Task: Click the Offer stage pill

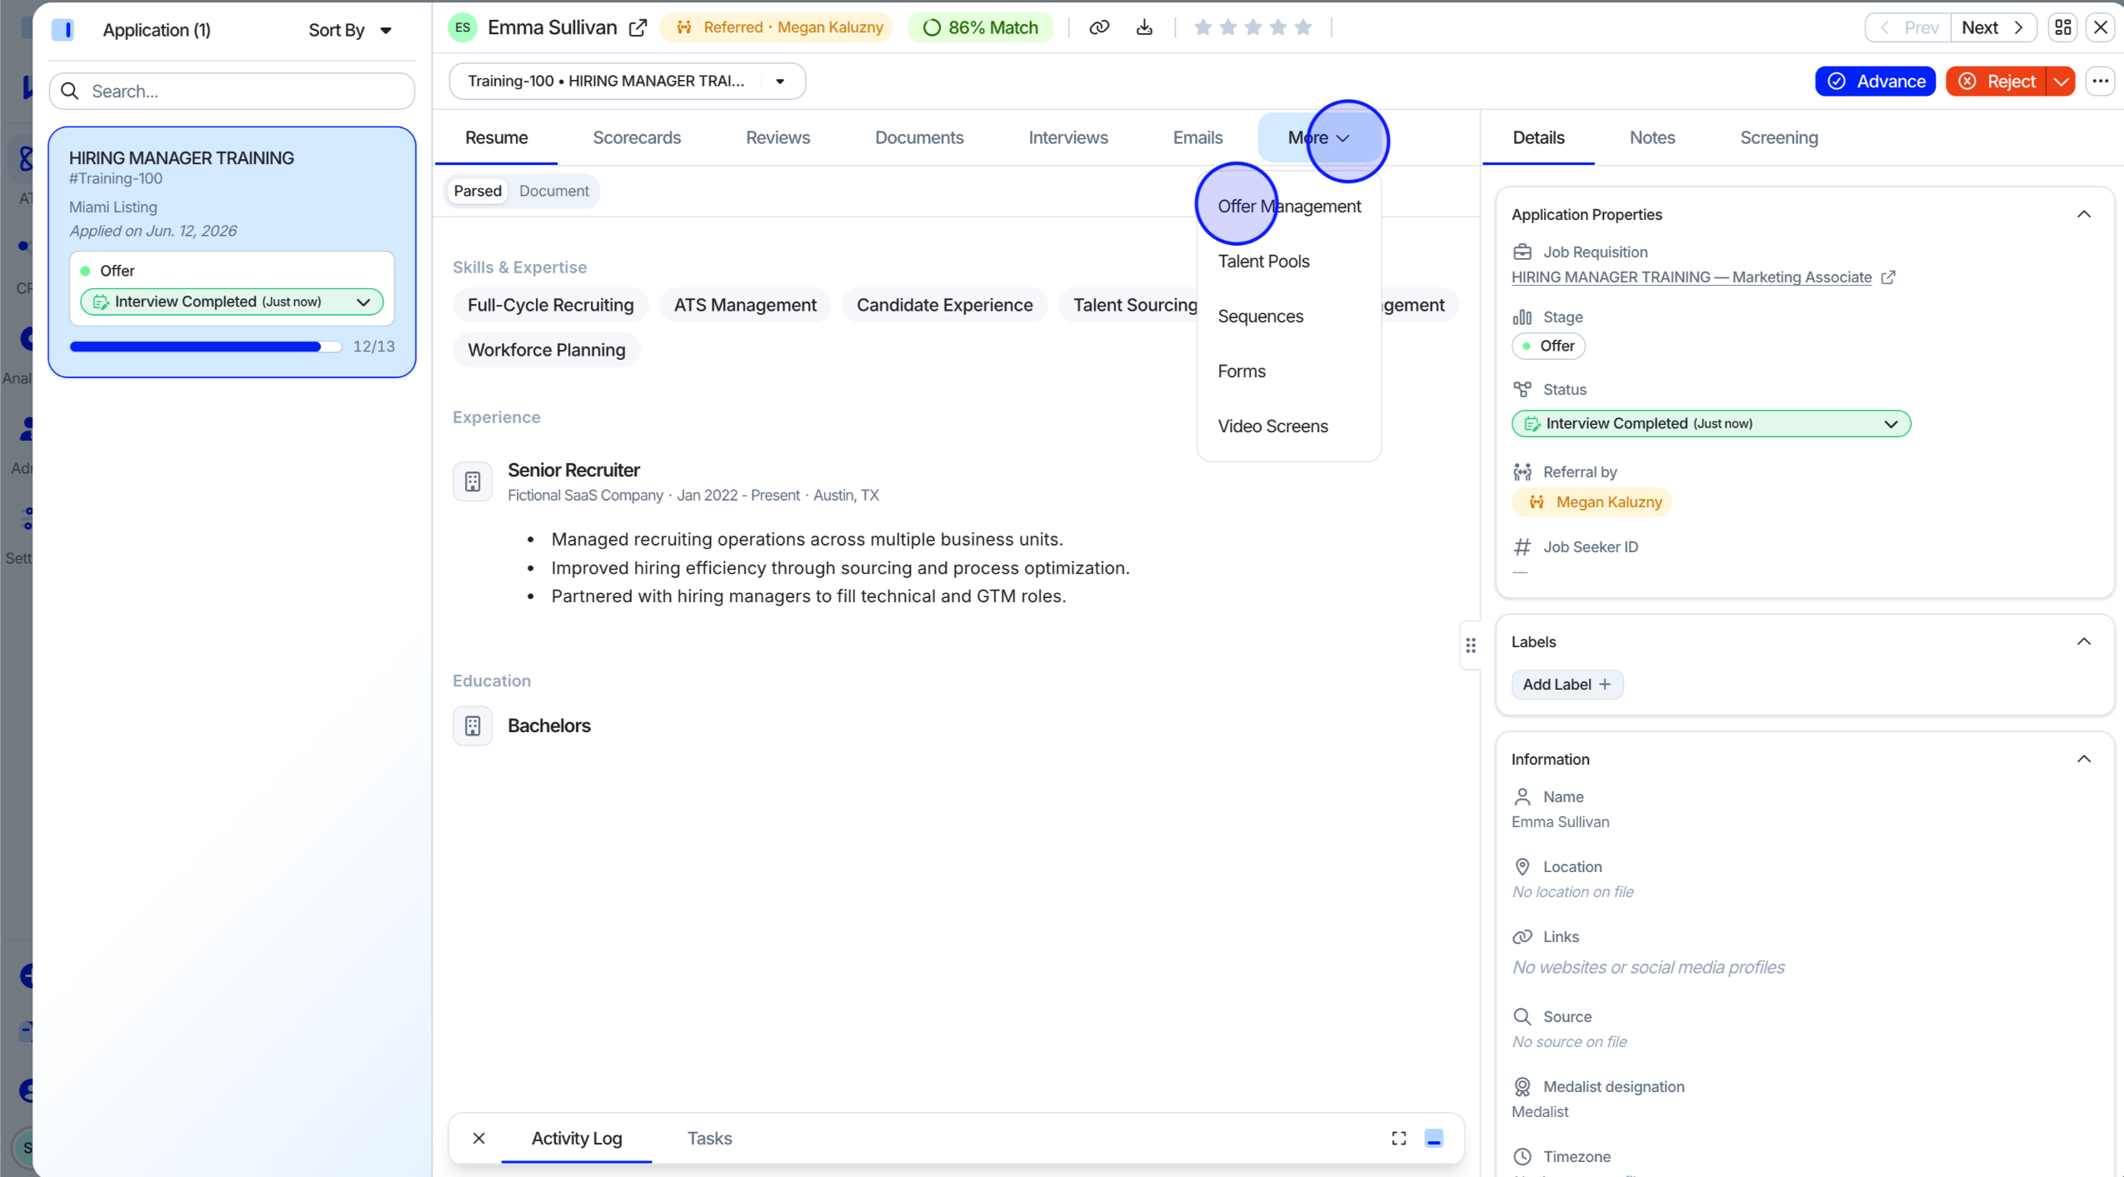Action: pos(1548,346)
